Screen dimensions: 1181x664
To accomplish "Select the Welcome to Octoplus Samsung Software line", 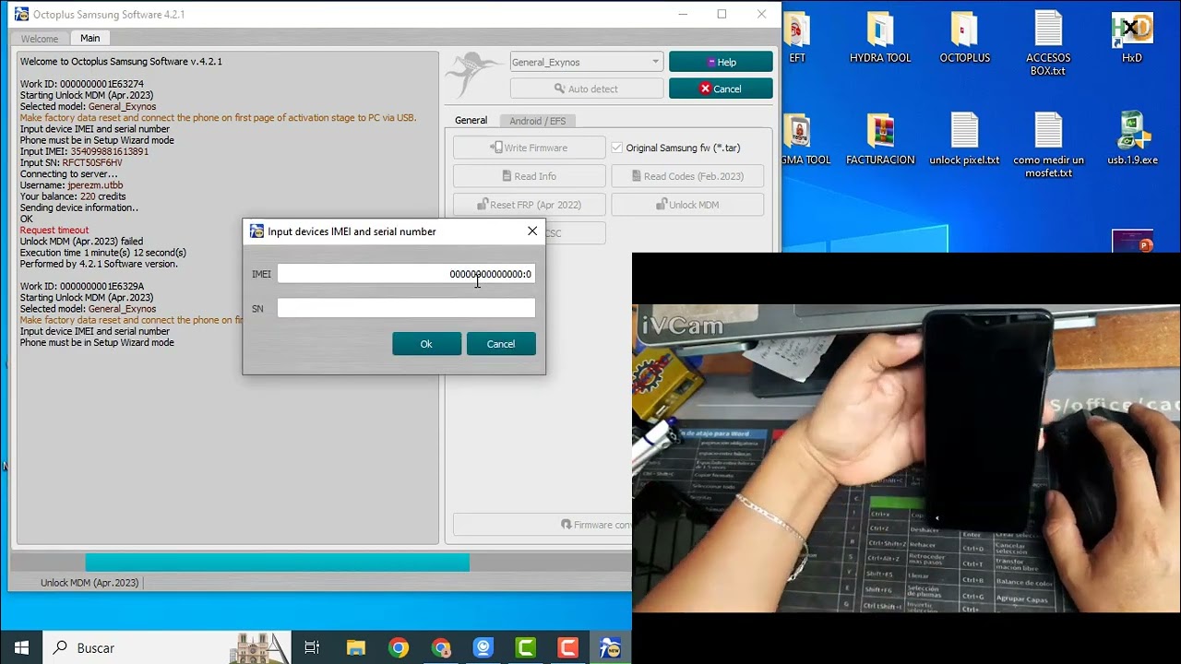I will (x=121, y=62).
